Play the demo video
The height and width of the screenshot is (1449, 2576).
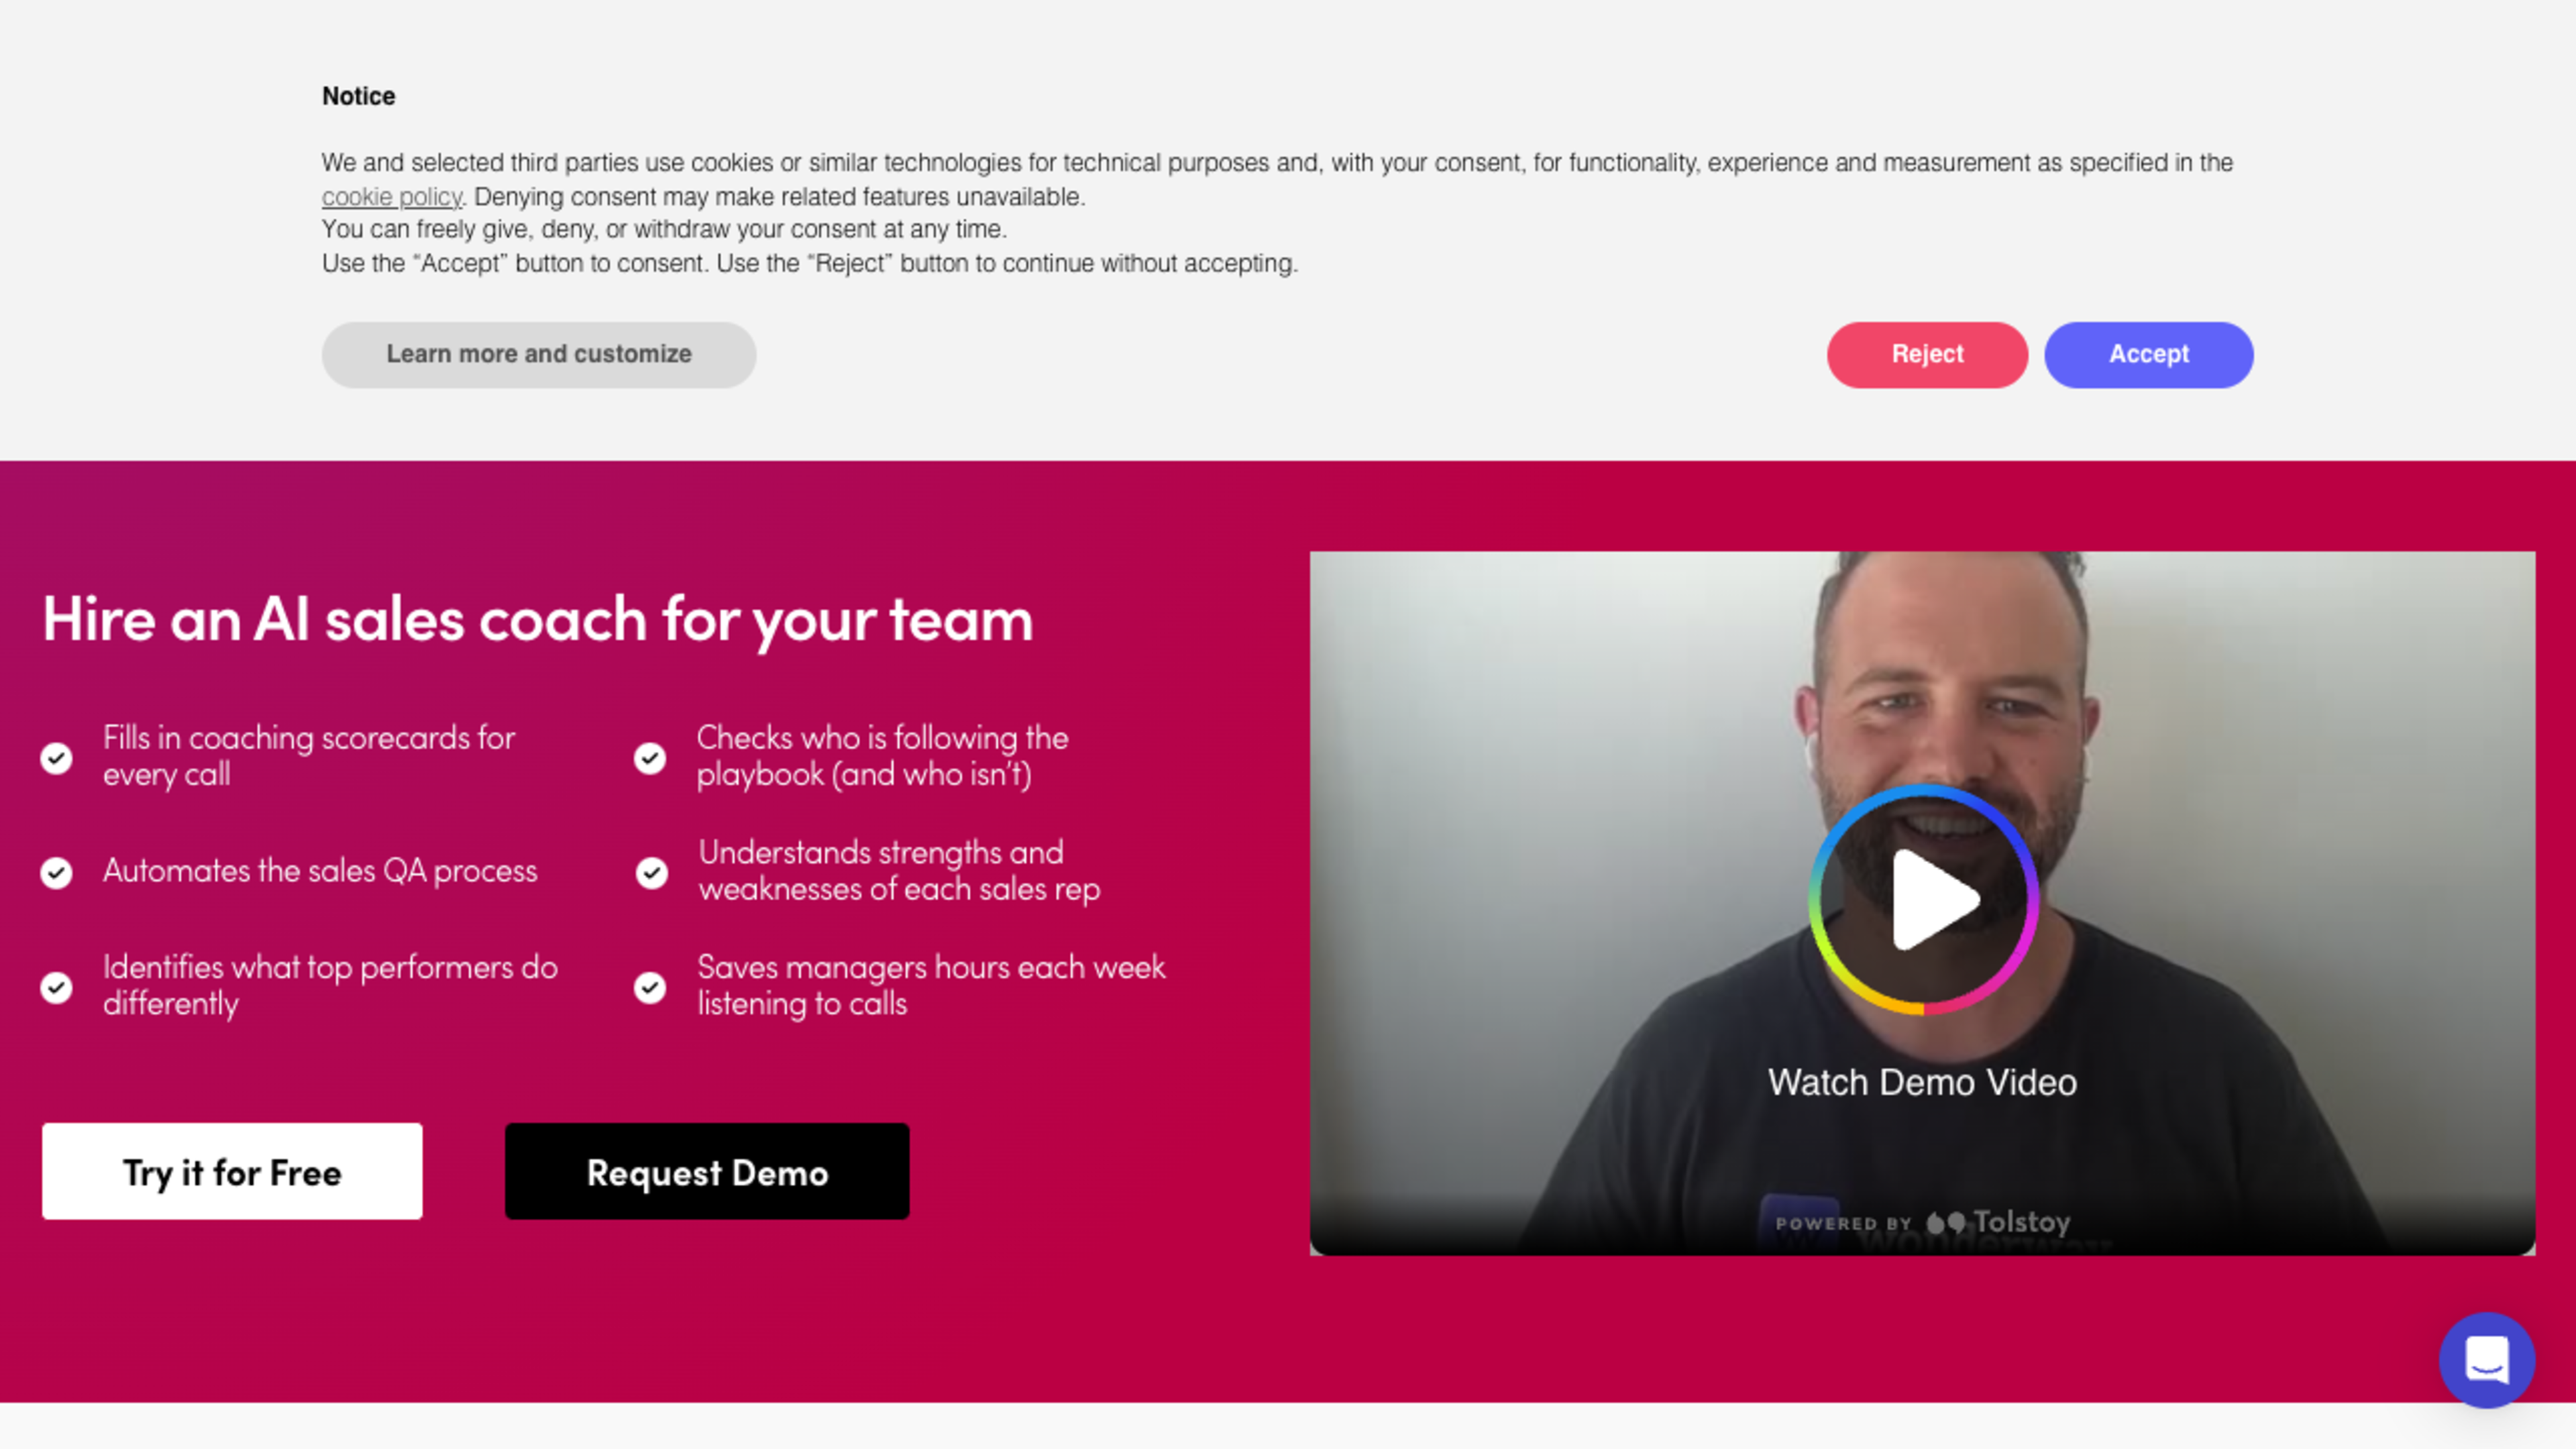click(x=1923, y=899)
